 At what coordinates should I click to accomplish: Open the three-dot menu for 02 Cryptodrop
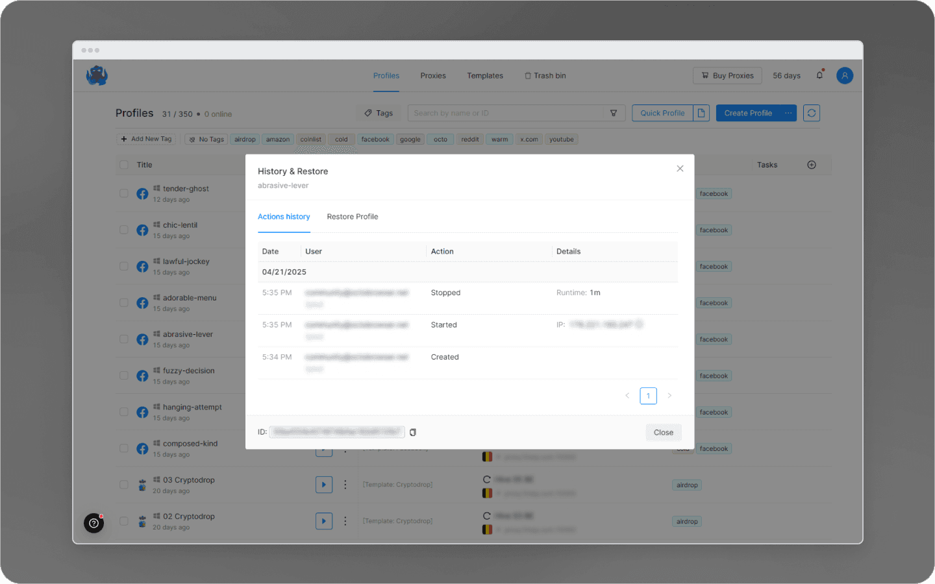(345, 521)
